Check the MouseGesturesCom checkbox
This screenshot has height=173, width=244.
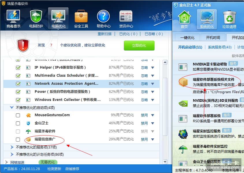(18, 115)
